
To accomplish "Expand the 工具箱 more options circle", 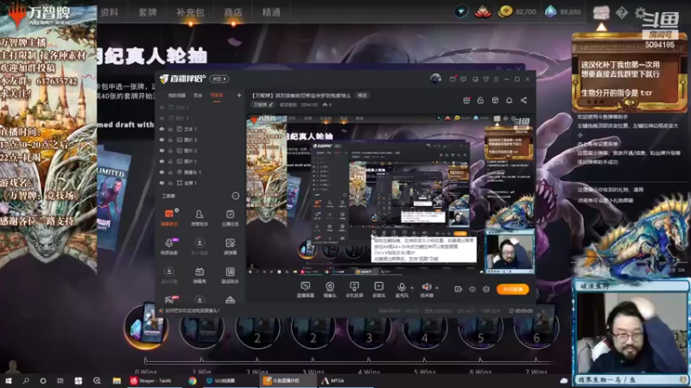I will (x=236, y=196).
